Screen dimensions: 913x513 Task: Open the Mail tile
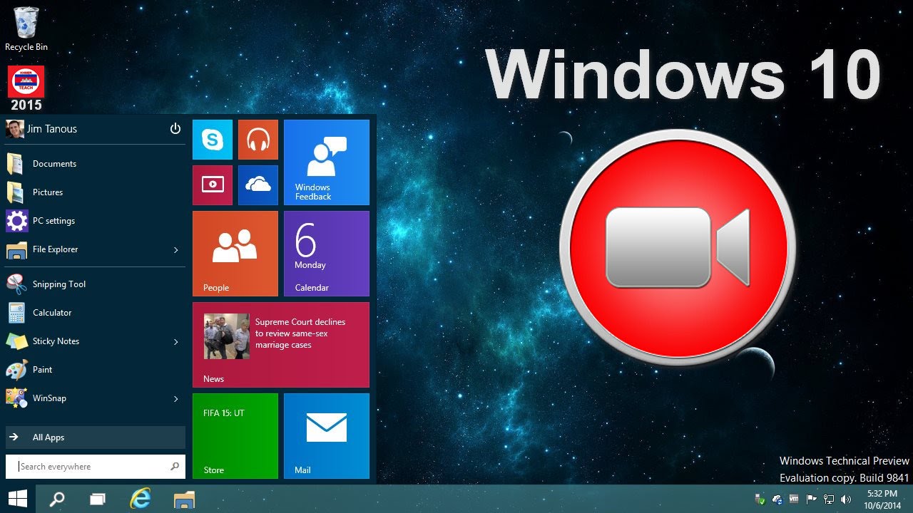327,436
